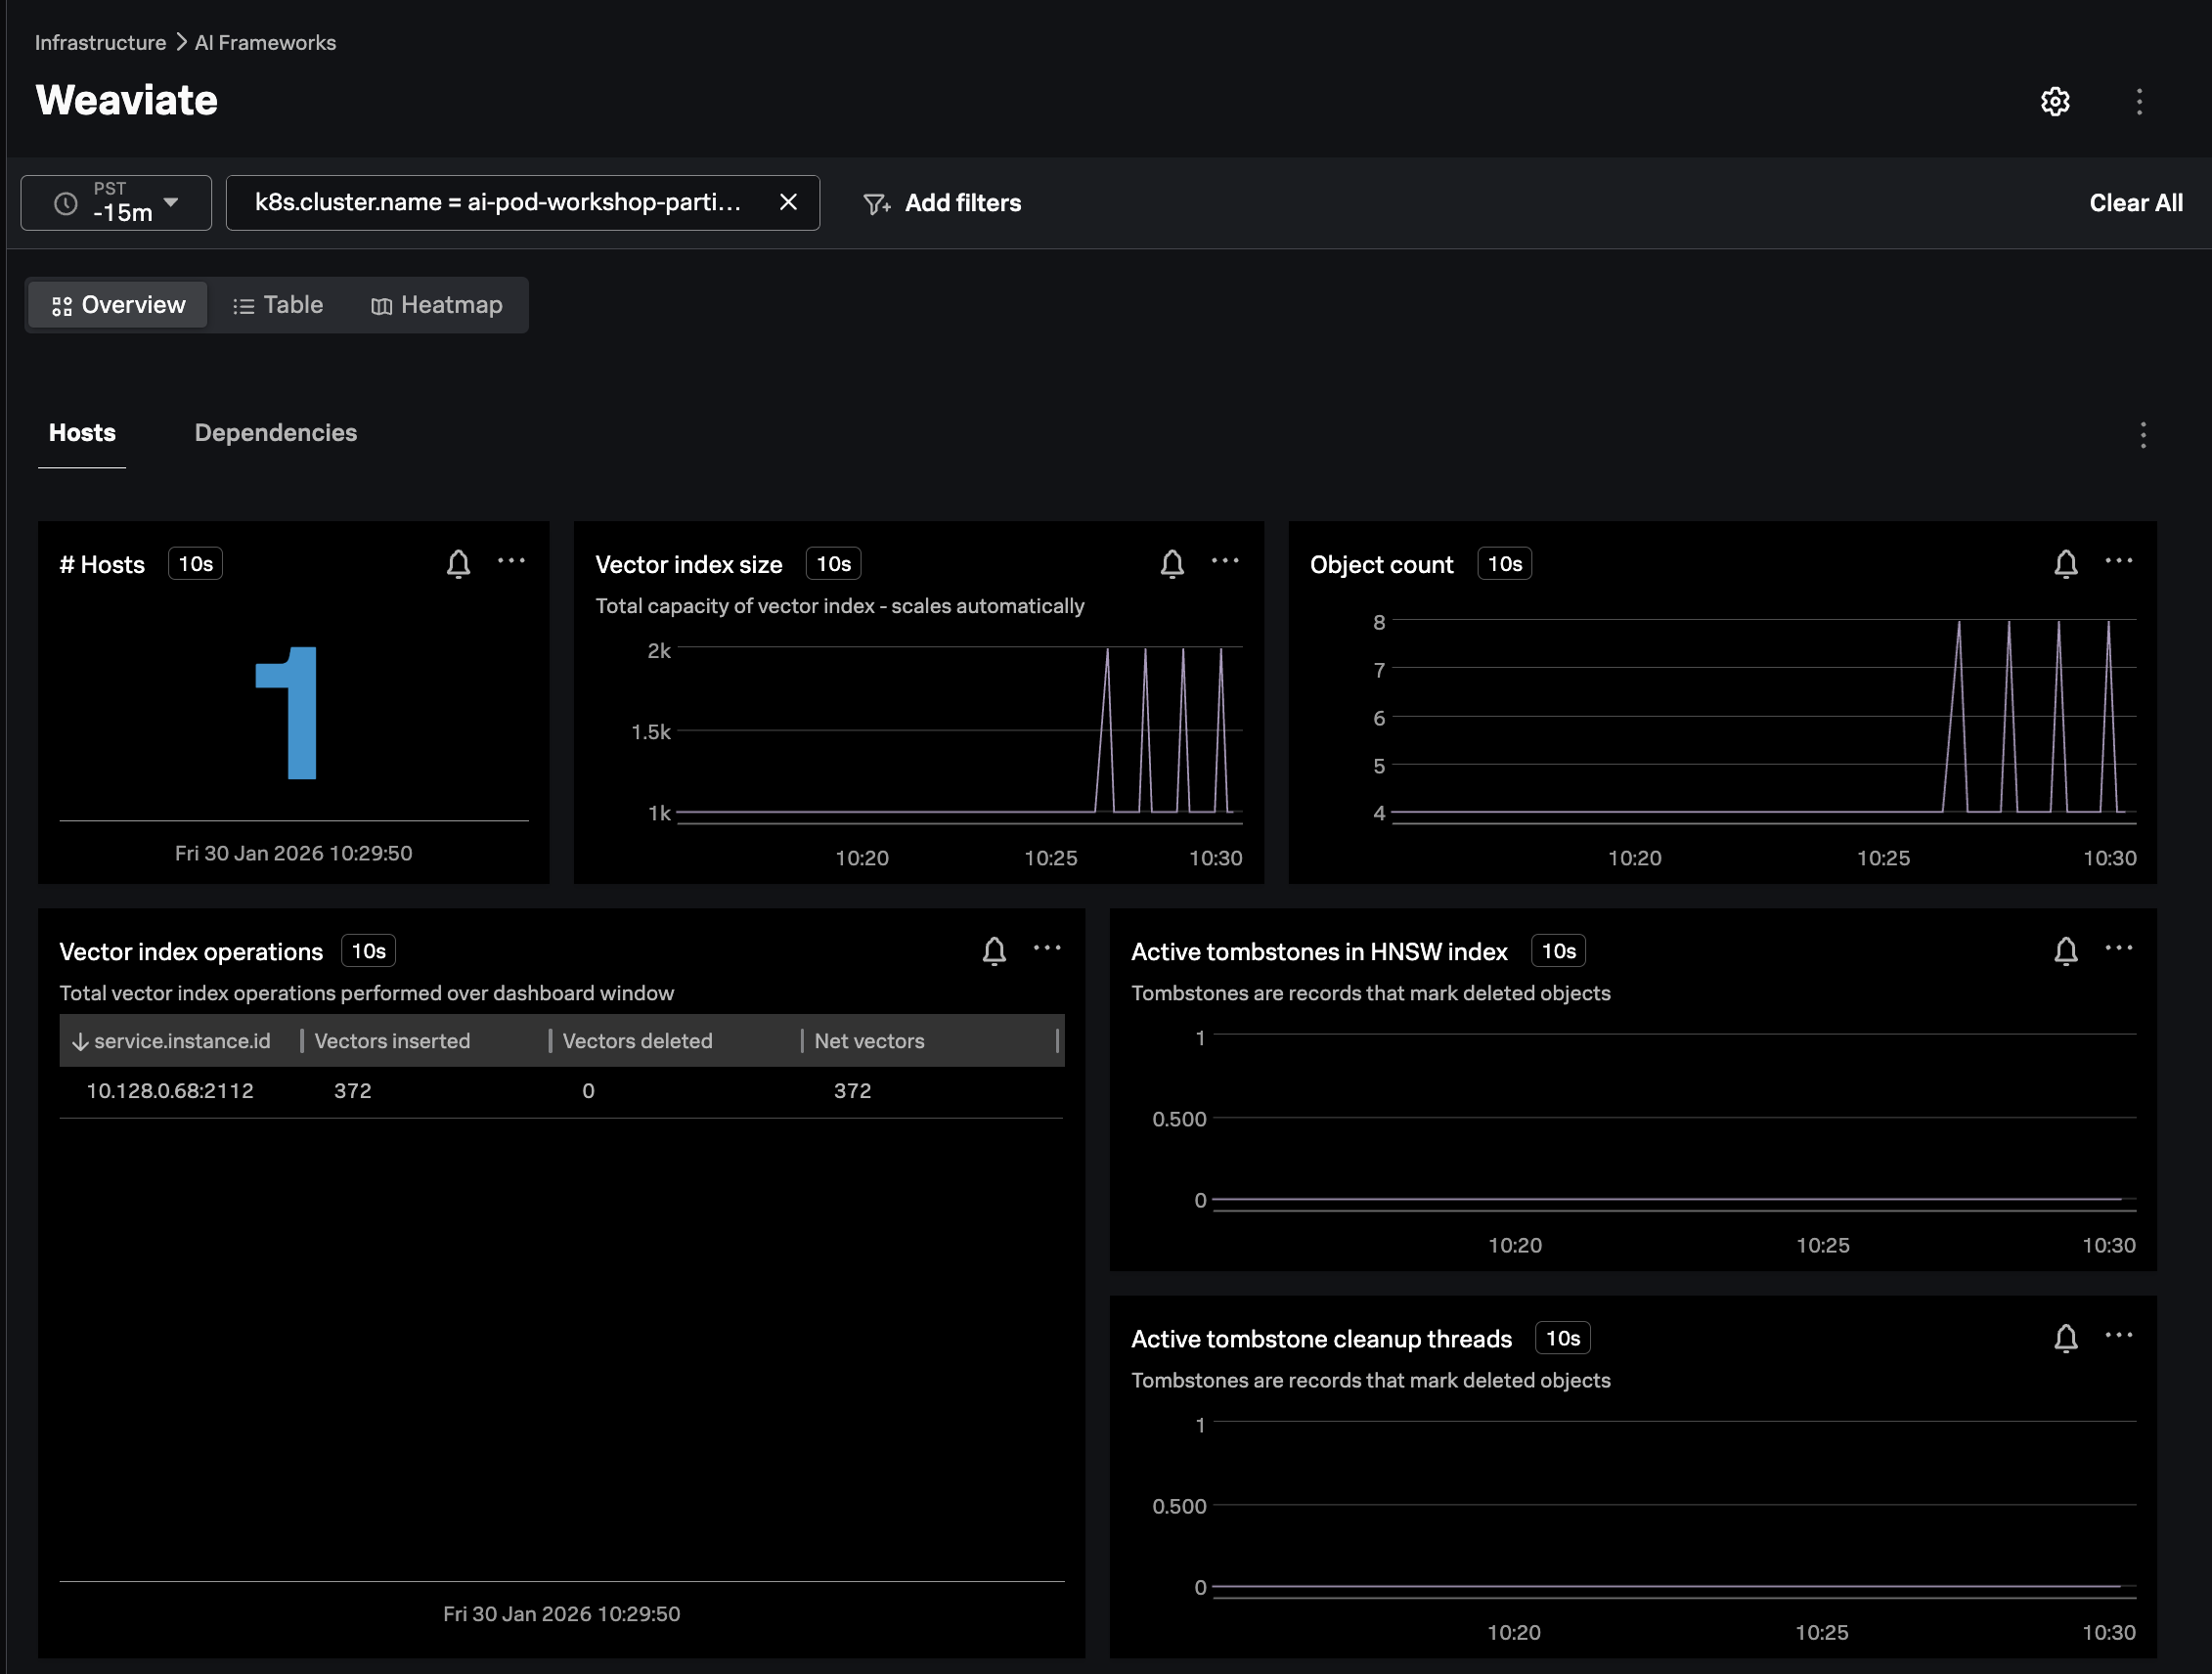Click the Add filters button
This screenshot has width=2212, height=1674.
tap(941, 203)
